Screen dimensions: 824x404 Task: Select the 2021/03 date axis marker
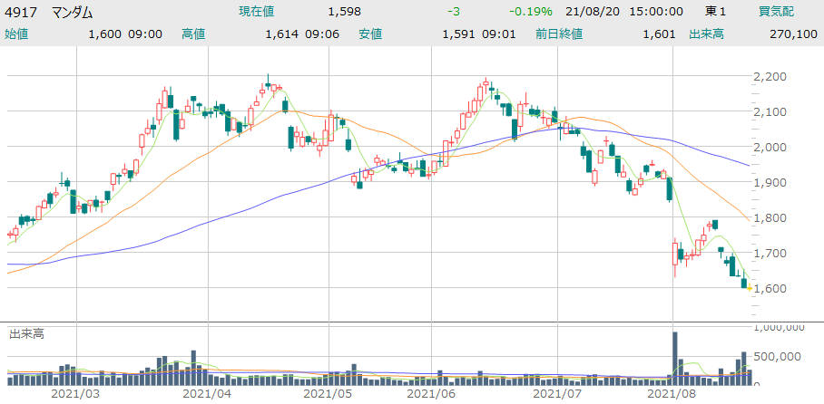point(75,395)
